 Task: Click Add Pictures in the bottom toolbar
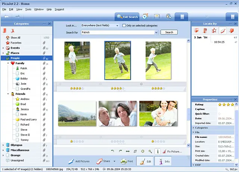[79, 162]
